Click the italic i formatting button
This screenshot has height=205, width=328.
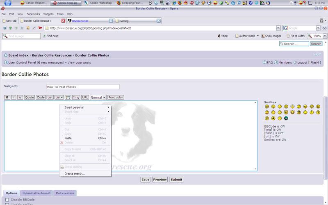pyautogui.click(x=14, y=97)
